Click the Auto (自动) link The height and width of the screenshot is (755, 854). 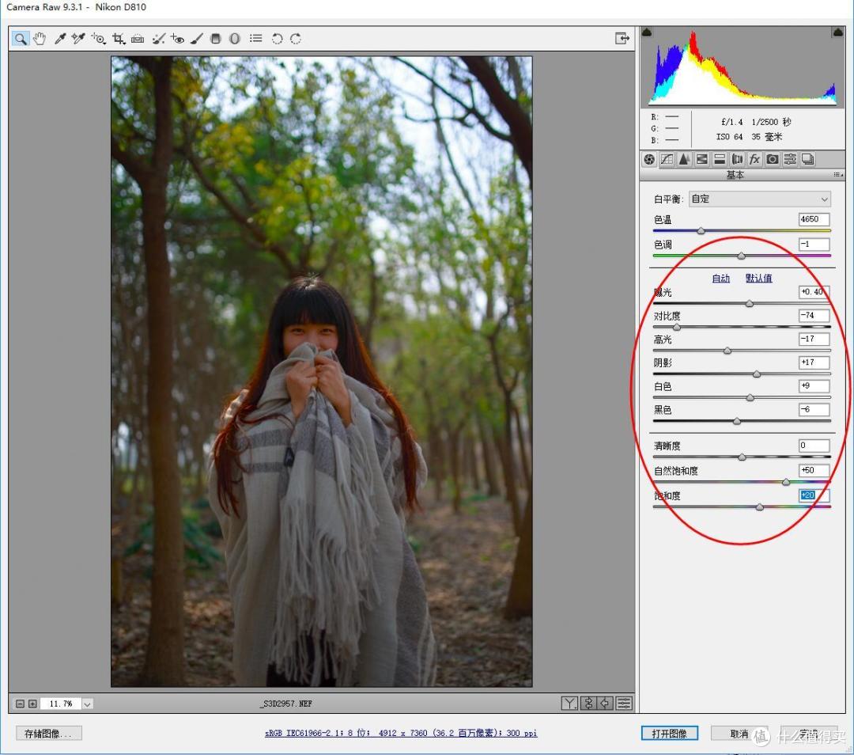720,278
